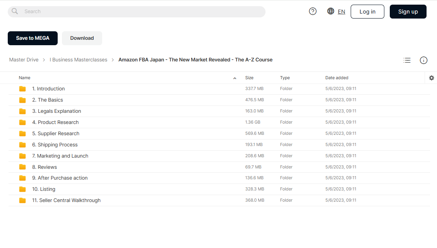437x248 pixels.
Task: Click folder icon for 7. Marketing and Launch
Action: (x=22, y=156)
